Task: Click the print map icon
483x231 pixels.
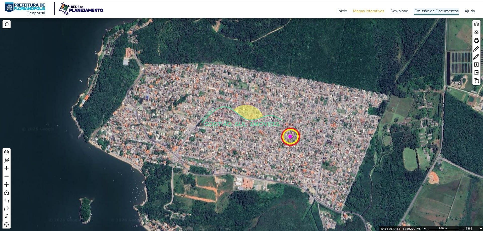Action: pyautogui.click(x=476, y=40)
